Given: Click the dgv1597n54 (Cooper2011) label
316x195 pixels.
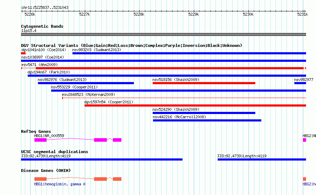Looking at the screenshot, I should click(109, 102).
